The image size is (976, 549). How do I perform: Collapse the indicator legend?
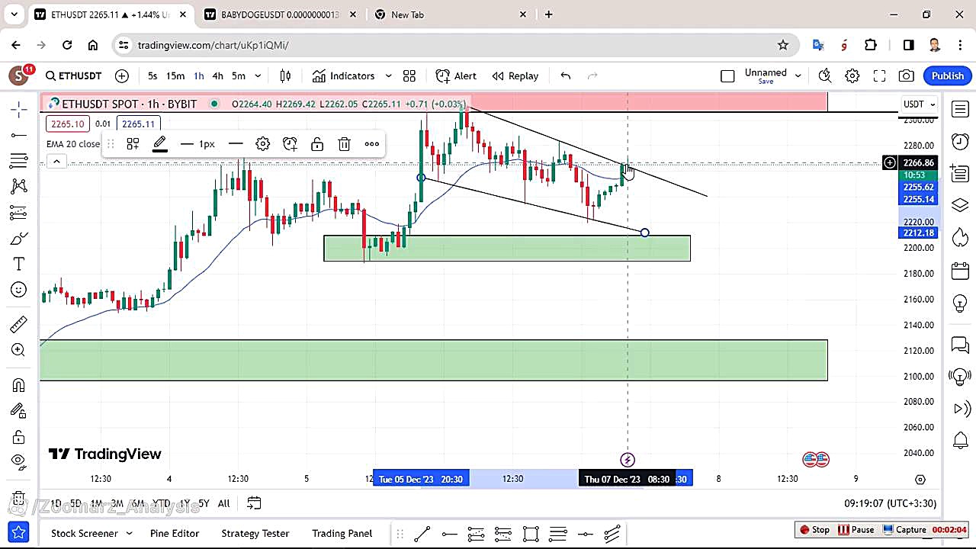pyautogui.click(x=56, y=162)
